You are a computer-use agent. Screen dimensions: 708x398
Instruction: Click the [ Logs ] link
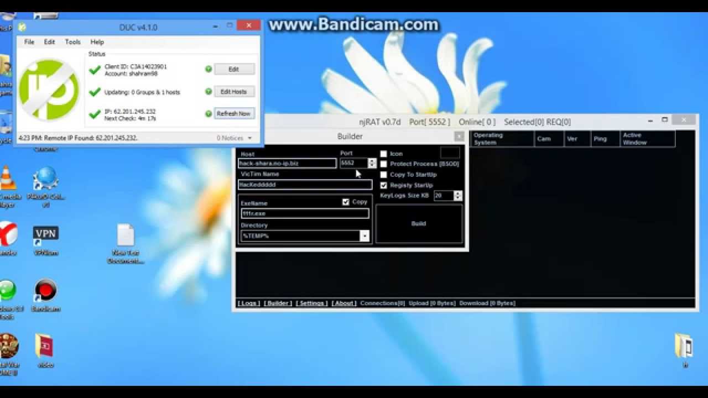248,303
